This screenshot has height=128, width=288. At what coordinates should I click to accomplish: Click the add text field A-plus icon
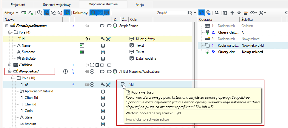pyautogui.click(x=30, y=13)
